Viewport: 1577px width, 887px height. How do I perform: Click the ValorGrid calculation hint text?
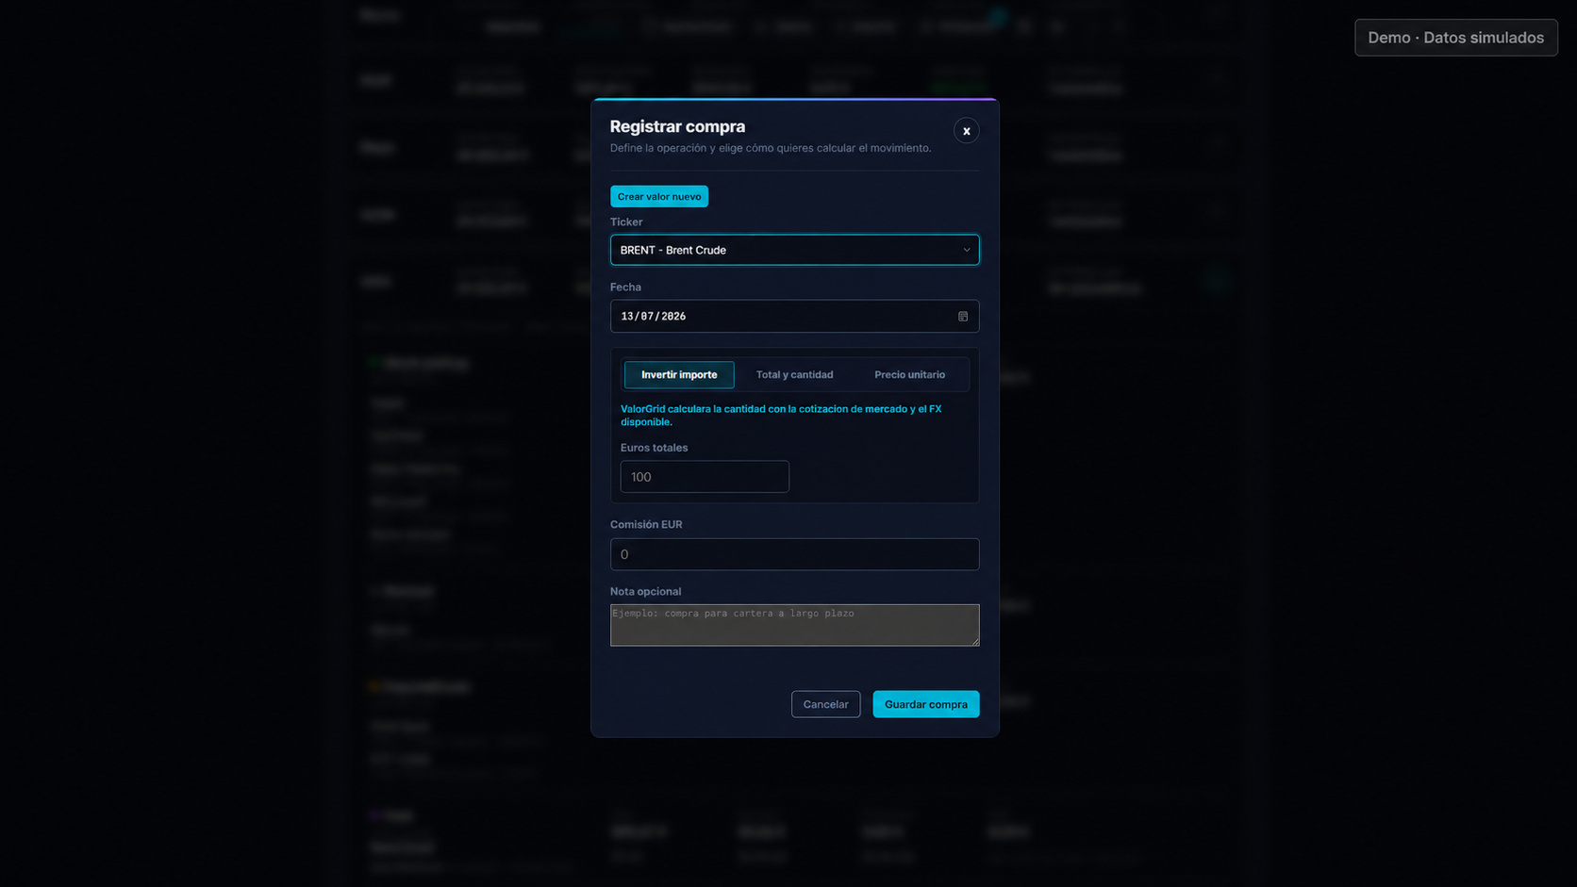click(x=781, y=415)
